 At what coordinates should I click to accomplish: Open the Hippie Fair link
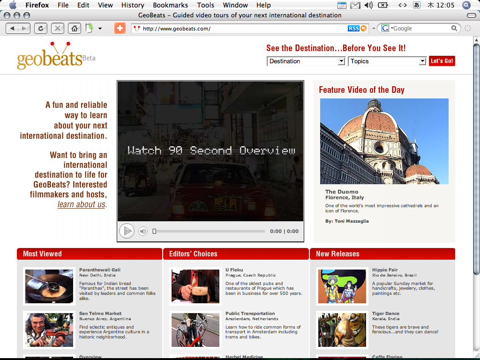[385, 270]
